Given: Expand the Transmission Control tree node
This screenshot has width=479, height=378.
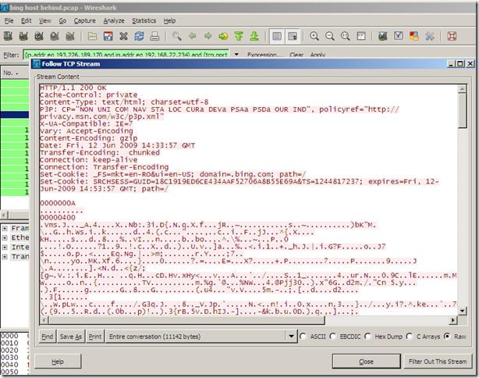Looking at the screenshot, I should [x=5, y=257].
